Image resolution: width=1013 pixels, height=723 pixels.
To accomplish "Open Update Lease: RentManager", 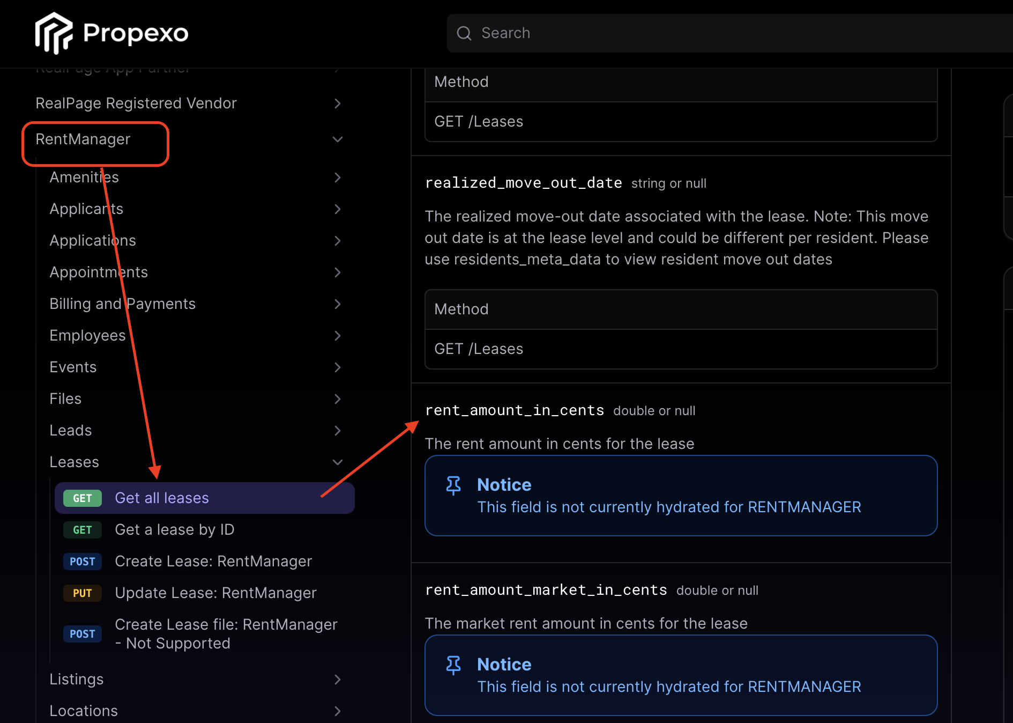I will coord(215,593).
